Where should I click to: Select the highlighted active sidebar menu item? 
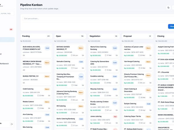[x=7, y=40]
